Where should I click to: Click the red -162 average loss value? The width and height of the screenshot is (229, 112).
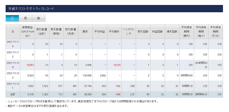(118, 86)
